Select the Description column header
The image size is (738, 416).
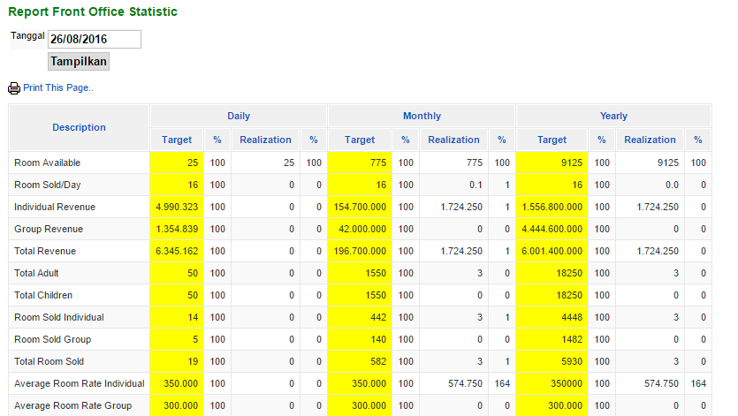tap(79, 127)
